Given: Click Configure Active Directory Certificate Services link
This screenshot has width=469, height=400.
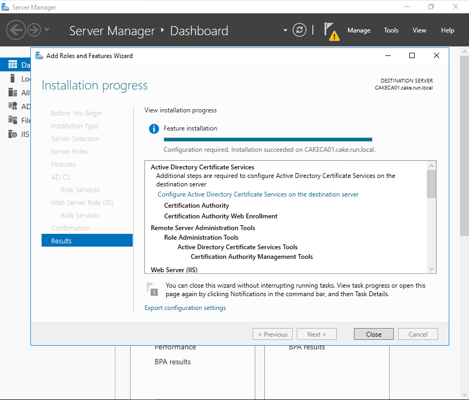Looking at the screenshot, I should (x=258, y=194).
